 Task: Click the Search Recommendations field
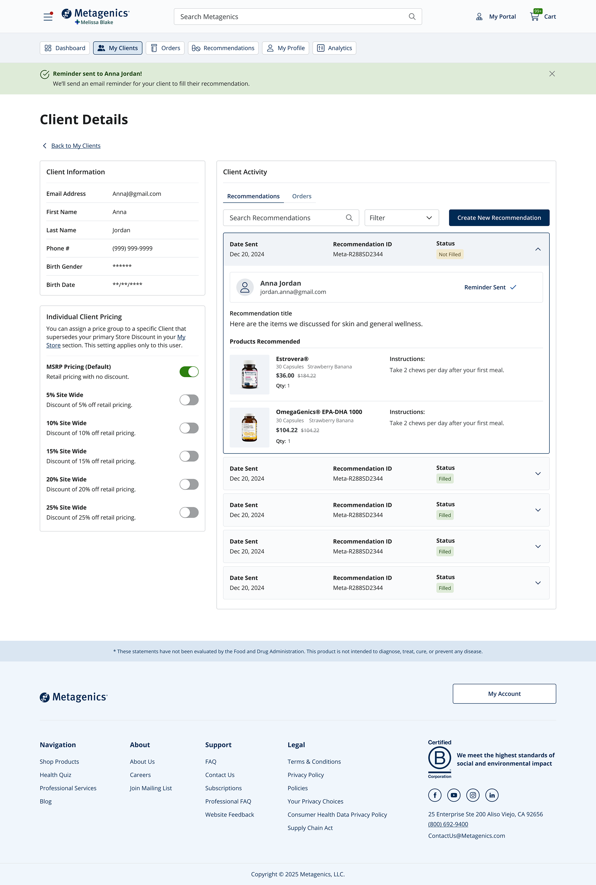click(x=291, y=218)
